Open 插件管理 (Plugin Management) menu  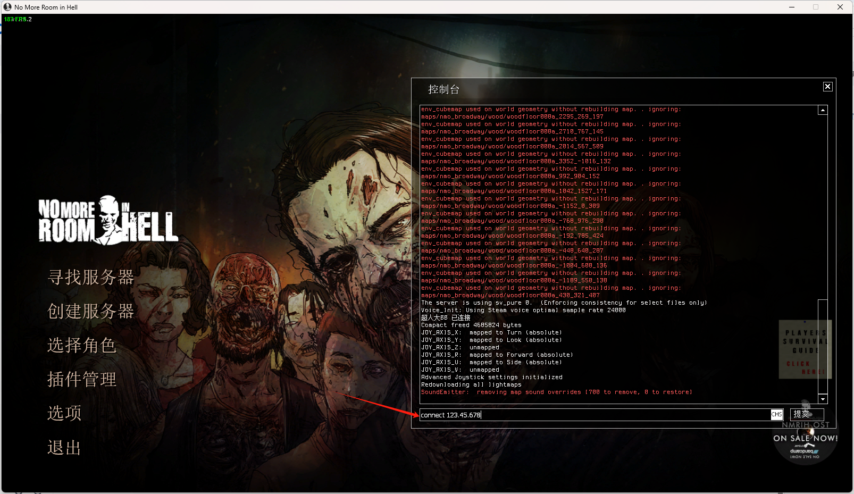82,379
